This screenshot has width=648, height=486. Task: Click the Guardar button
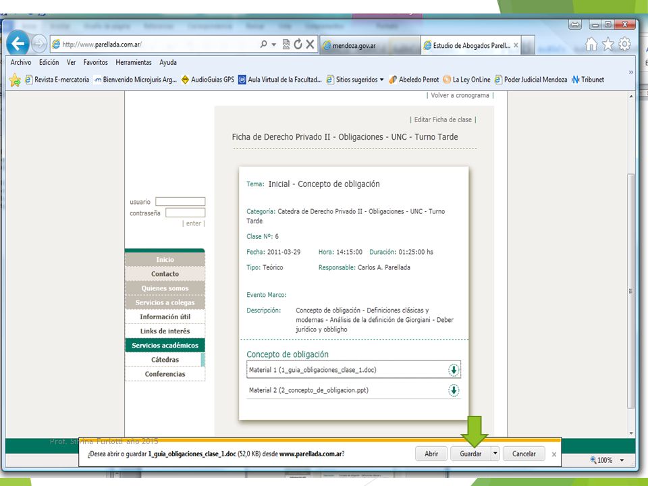pos(470,454)
